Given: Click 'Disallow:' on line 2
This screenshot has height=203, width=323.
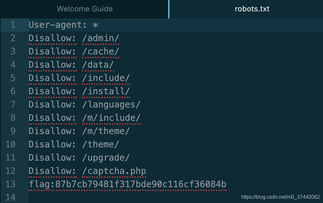Looking at the screenshot, I should tap(52, 38).
